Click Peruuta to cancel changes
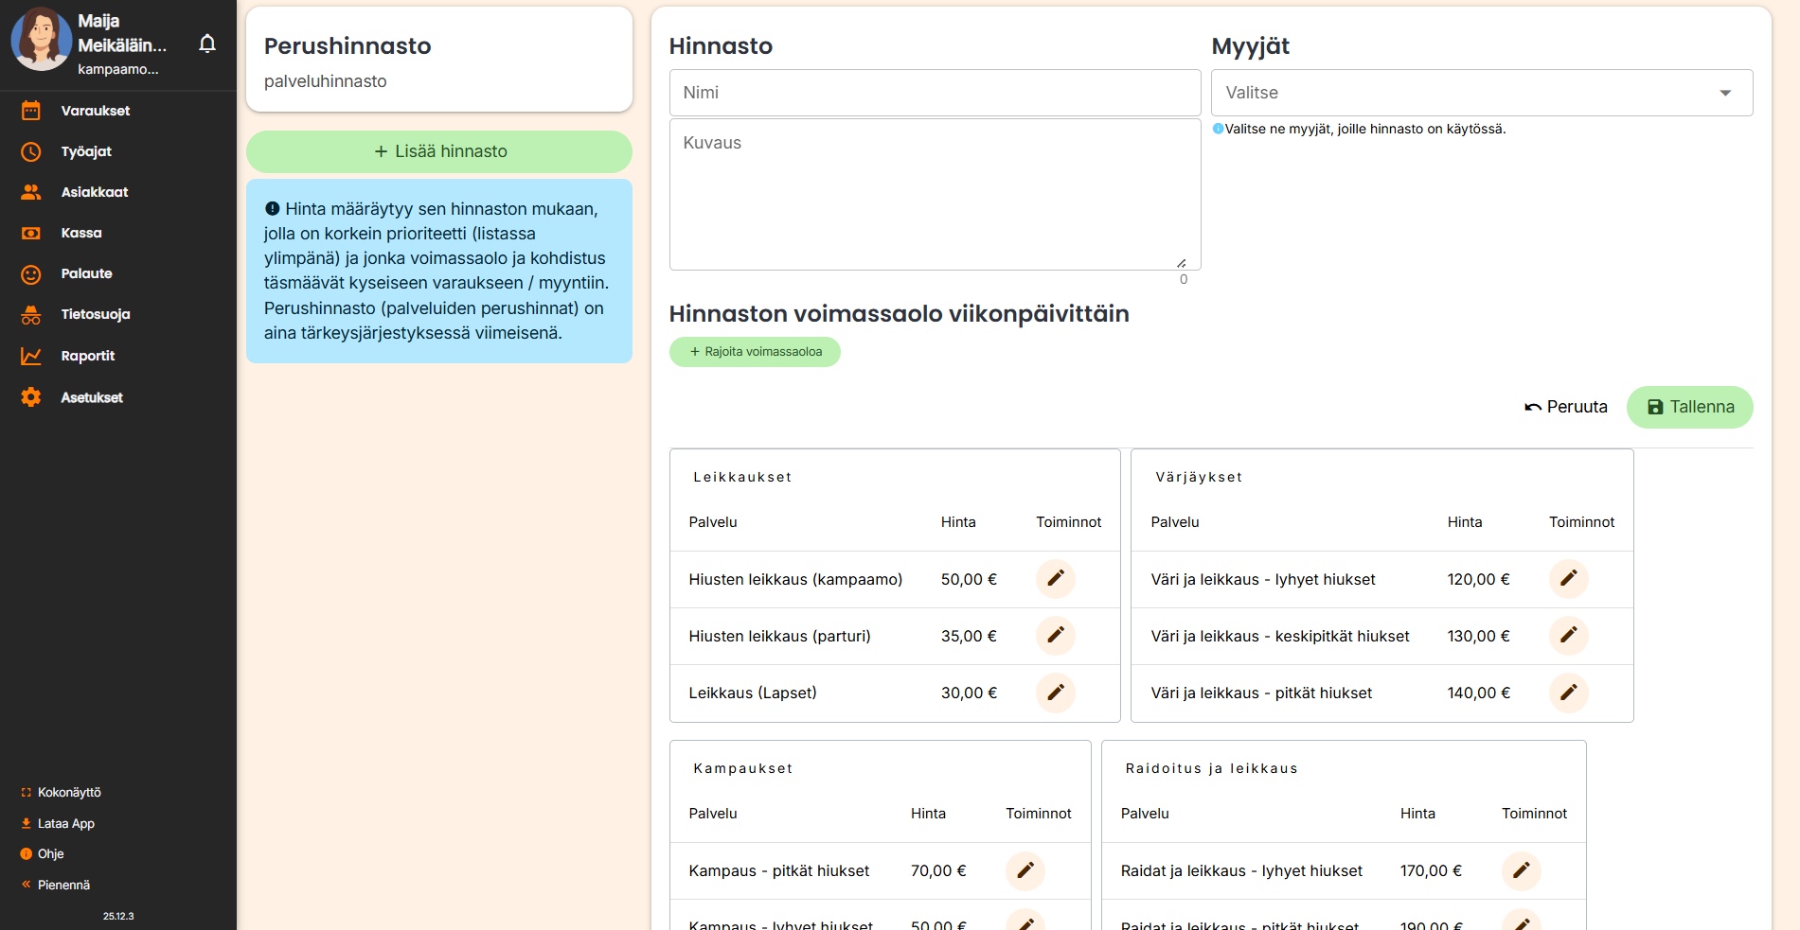The image size is (1800, 930). click(x=1565, y=407)
